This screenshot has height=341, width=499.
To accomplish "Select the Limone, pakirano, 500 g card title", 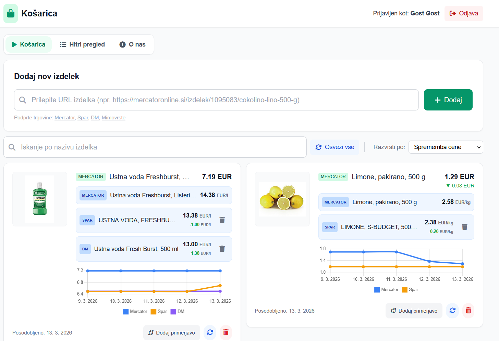I will pyautogui.click(x=388, y=177).
